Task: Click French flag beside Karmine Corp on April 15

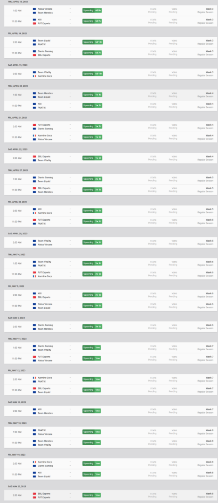Action: tap(34, 76)
